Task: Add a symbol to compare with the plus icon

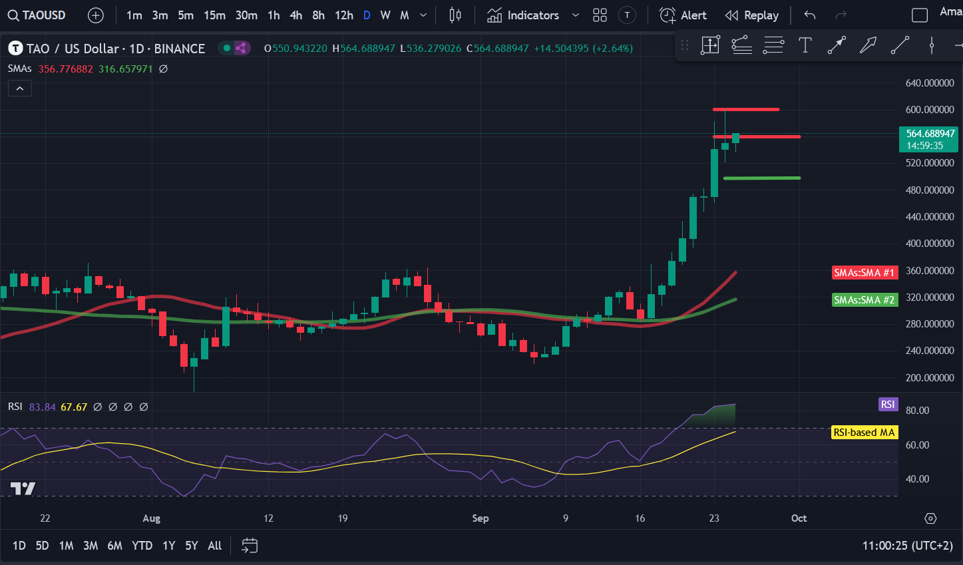Action: click(x=96, y=15)
